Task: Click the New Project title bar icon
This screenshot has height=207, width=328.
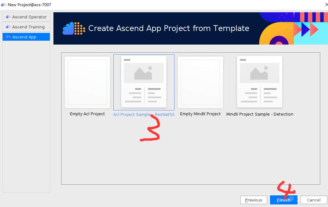Action: point(4,5)
